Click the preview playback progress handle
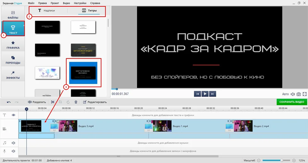The width and height of the screenshot is (308, 163). [117, 89]
